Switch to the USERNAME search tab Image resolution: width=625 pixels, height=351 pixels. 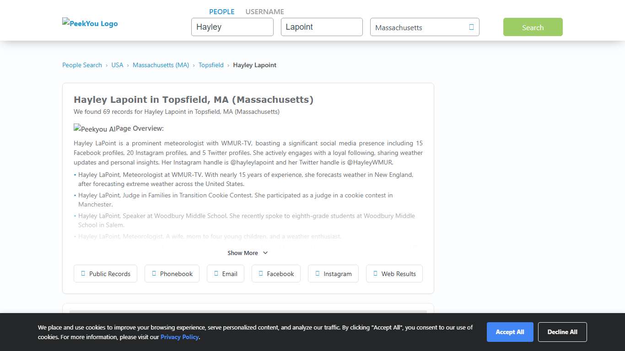(264, 11)
